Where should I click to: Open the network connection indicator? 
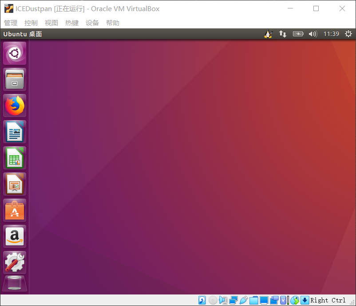pyautogui.click(x=283, y=34)
